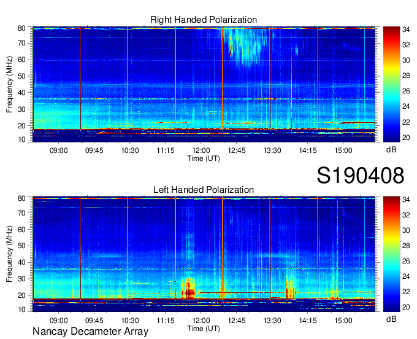Image resolution: width=417 pixels, height=339 pixels.
Task: Click the 09:45 tick under Right Handed plot
Action: click(x=94, y=150)
